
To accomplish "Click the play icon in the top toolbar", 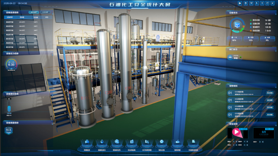I will click(x=240, y=3).
